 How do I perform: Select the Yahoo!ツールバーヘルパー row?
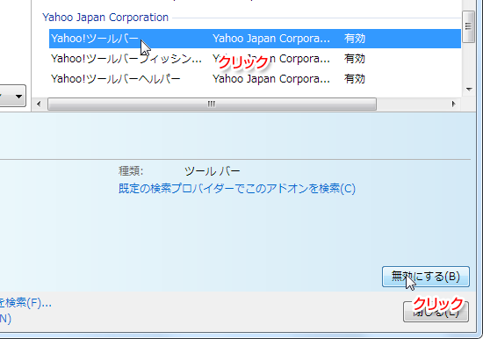coord(255,79)
